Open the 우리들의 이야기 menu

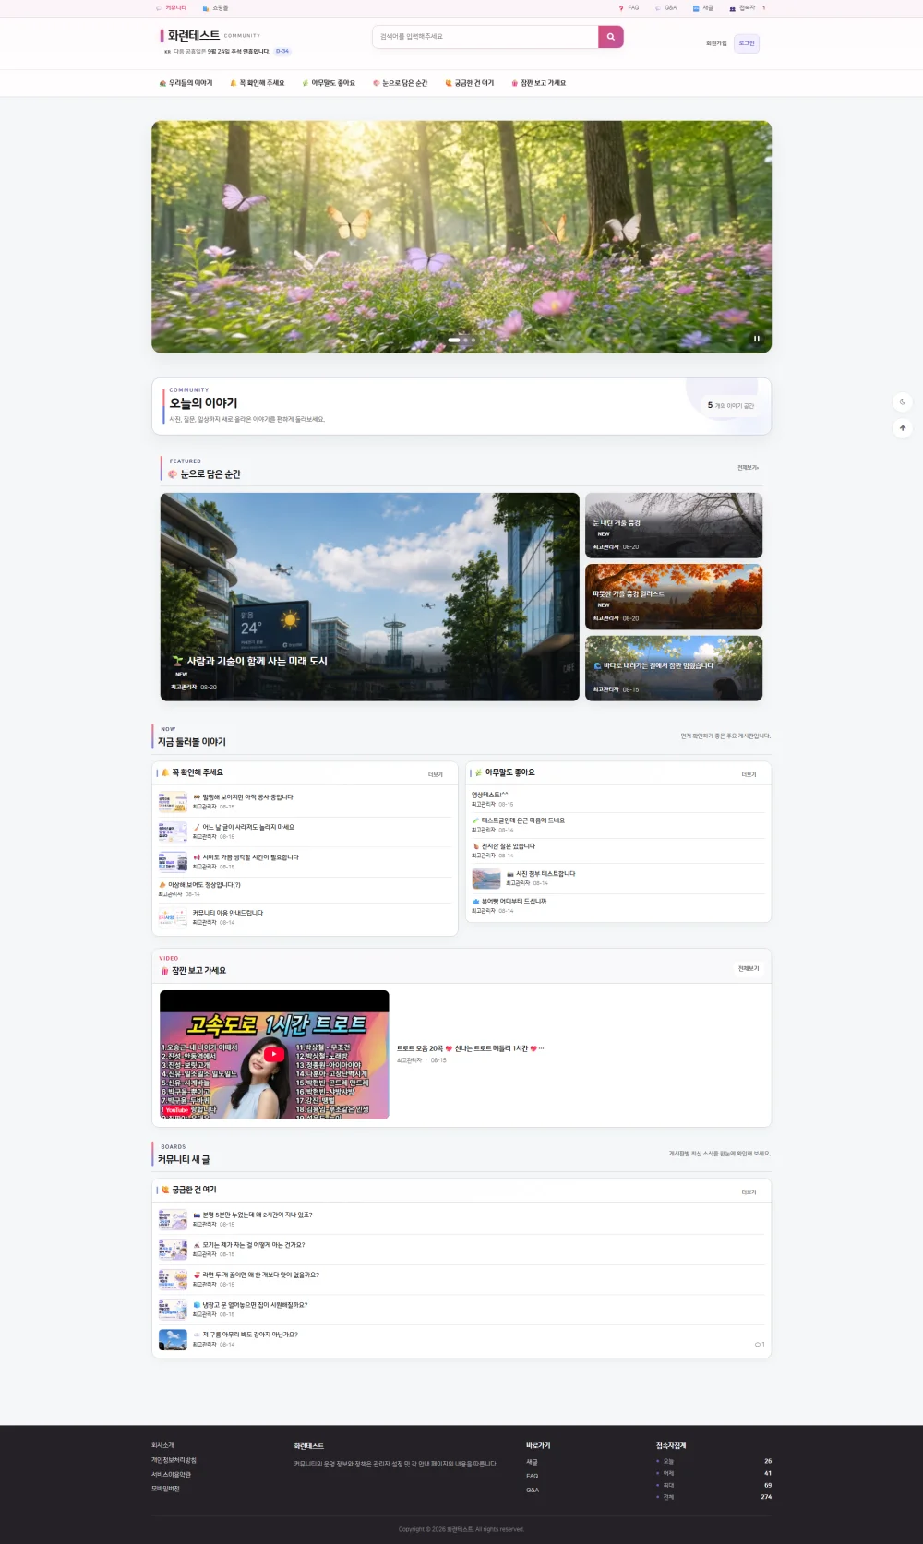186,83
